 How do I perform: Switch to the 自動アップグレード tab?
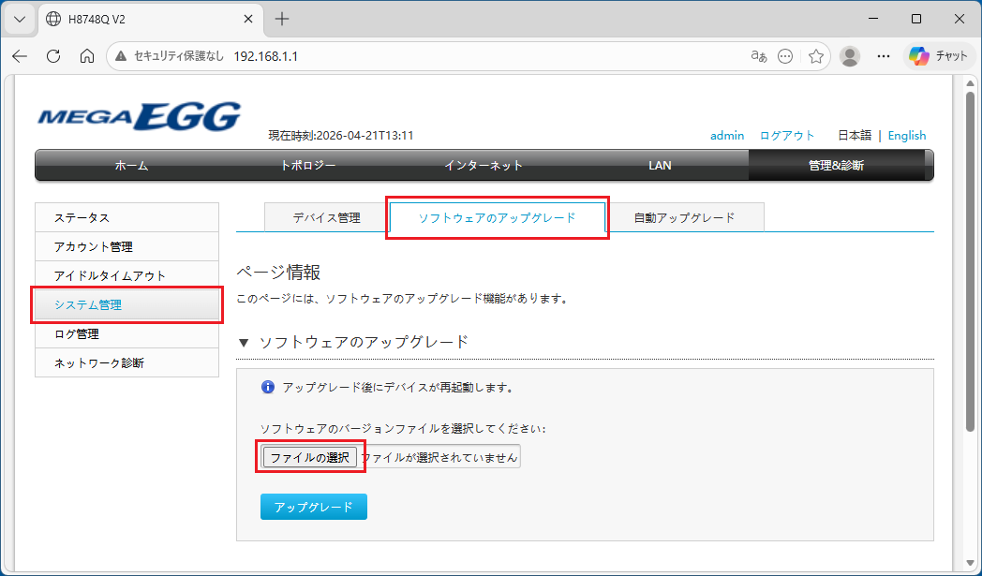coord(685,217)
